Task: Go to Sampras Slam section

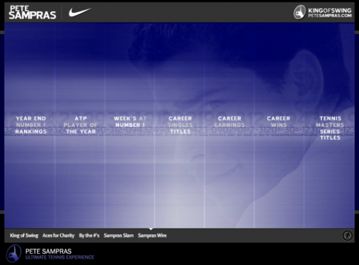Action: click(x=119, y=235)
